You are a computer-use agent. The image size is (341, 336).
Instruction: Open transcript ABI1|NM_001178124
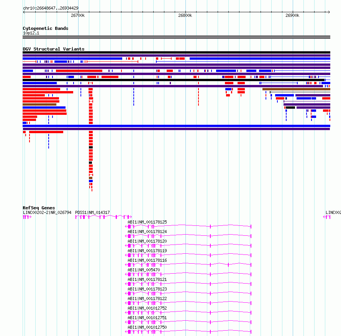click(147, 232)
